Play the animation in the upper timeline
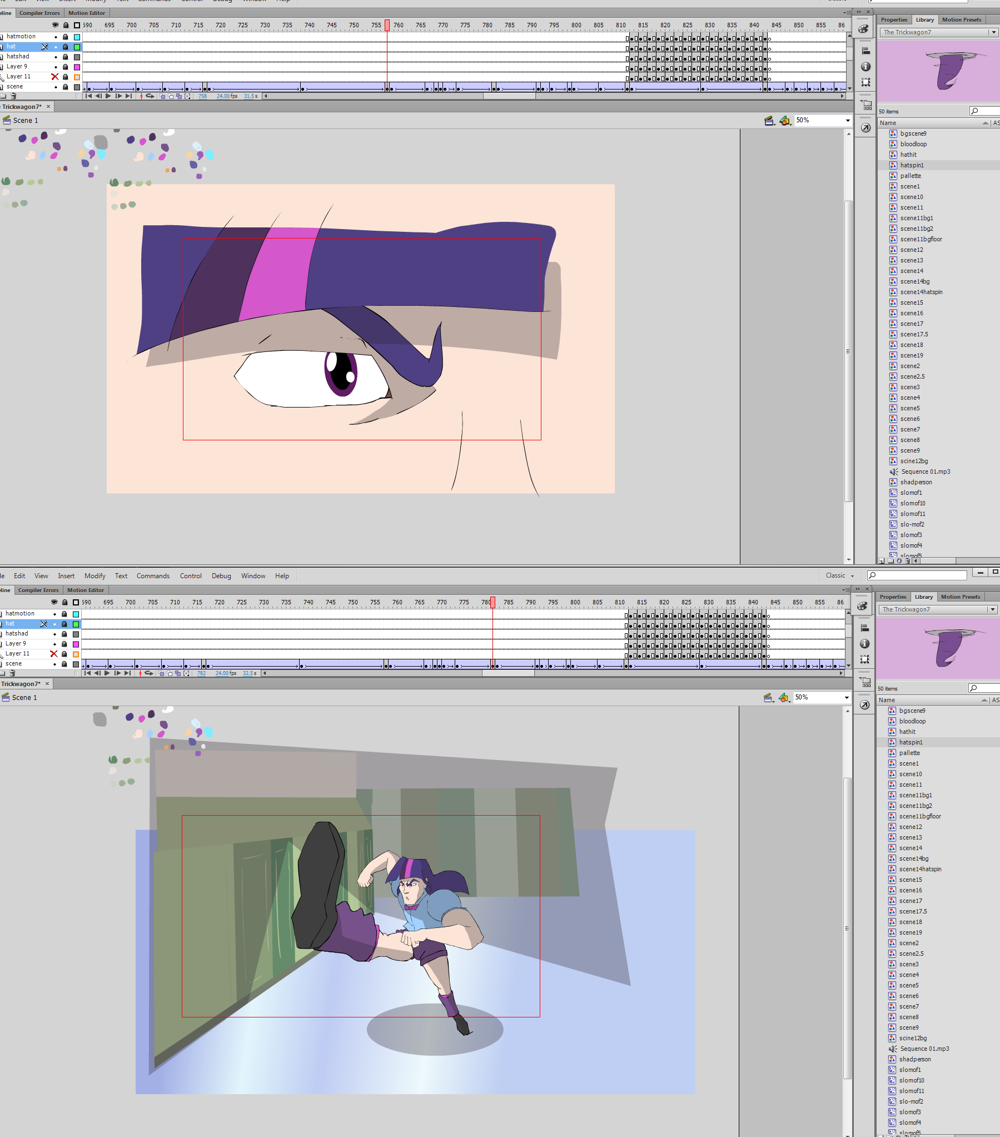This screenshot has width=1000, height=1137. tap(108, 96)
